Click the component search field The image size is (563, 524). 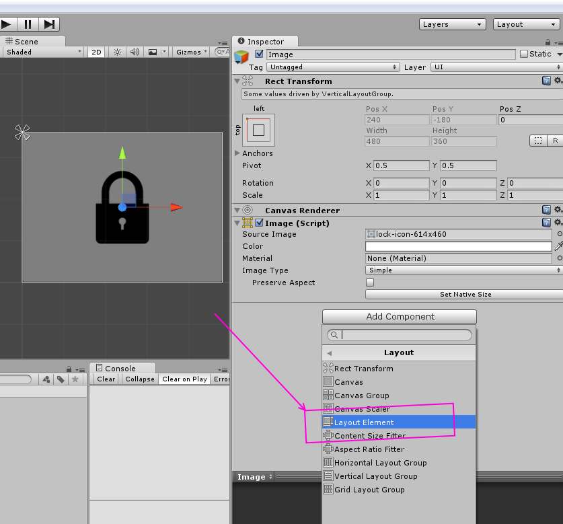pyautogui.click(x=400, y=335)
